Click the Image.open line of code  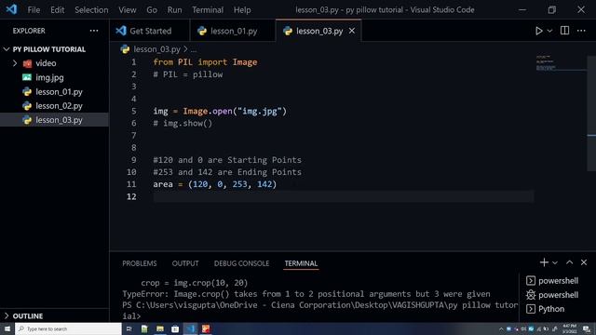(x=220, y=112)
